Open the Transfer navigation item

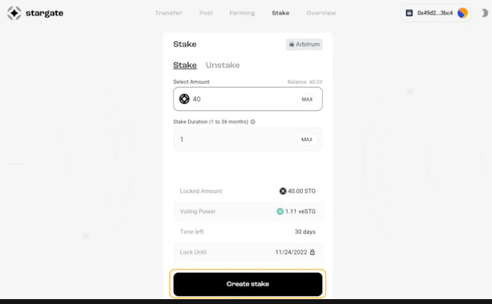(169, 13)
